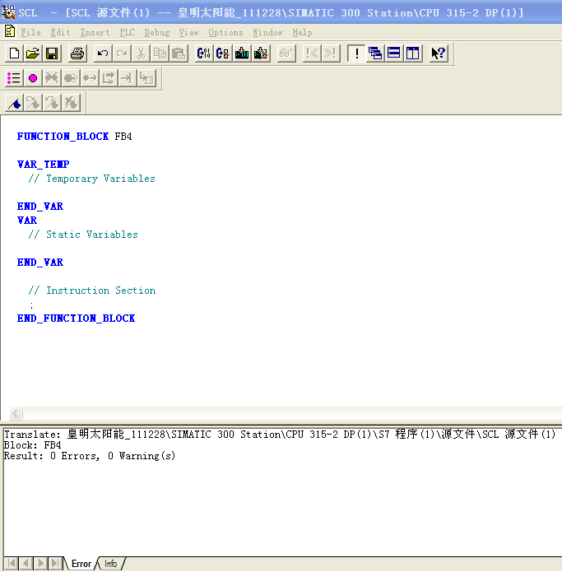562x572 pixels.
Task: Click the magenta circle breakpoint icon
Action: pyautogui.click(x=33, y=78)
